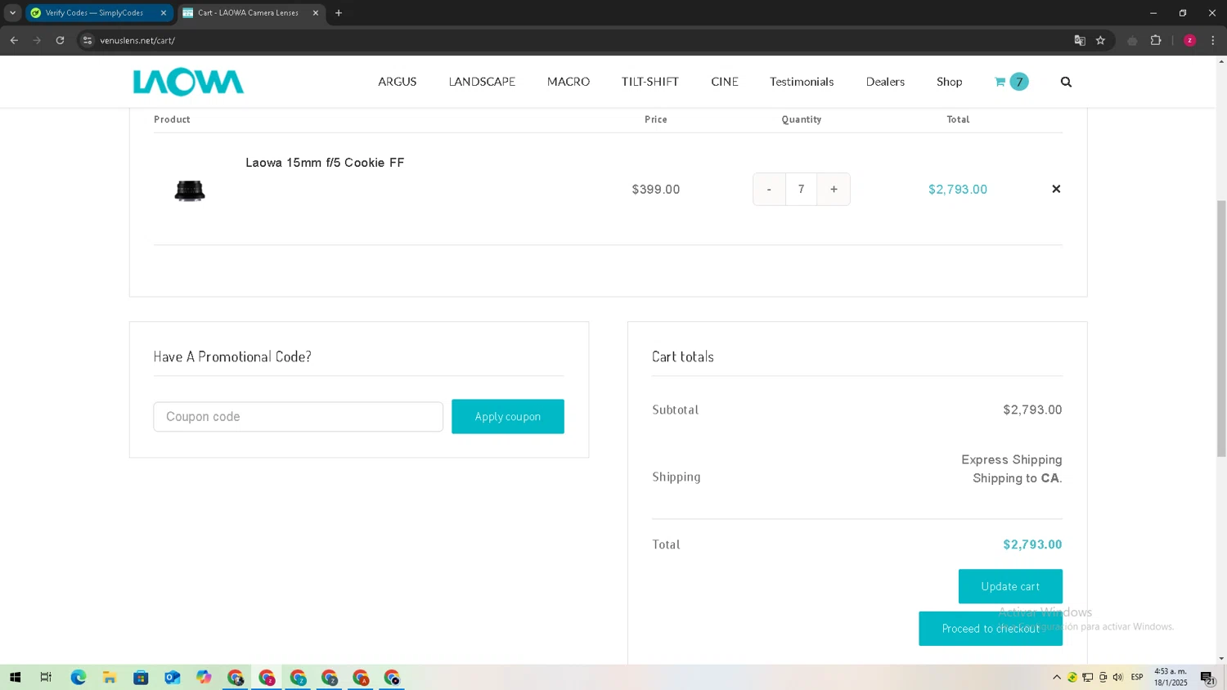Image resolution: width=1227 pixels, height=690 pixels.
Task: Click the LAOWA logo
Action: click(x=188, y=82)
